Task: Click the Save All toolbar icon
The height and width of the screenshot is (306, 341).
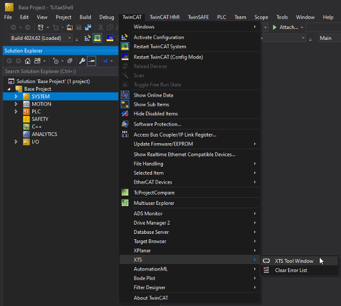Action: [x=88, y=27]
